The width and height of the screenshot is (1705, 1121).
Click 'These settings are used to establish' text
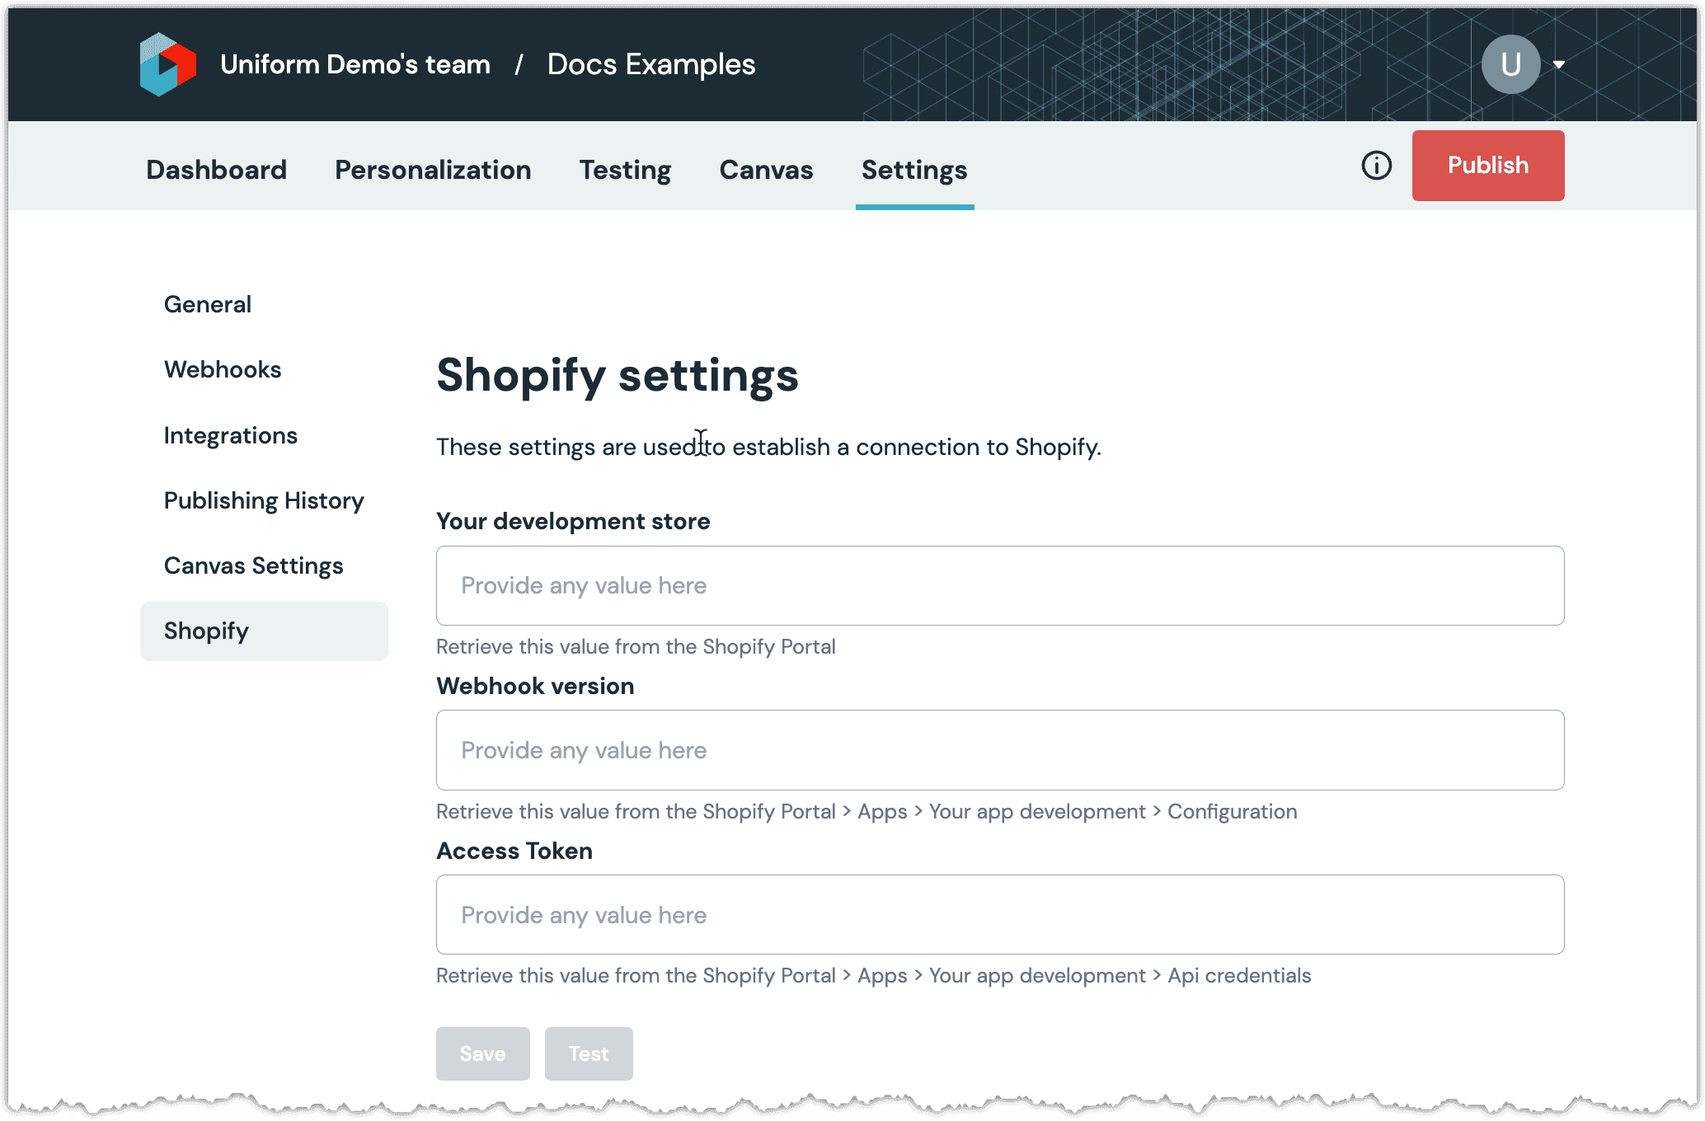633,447
